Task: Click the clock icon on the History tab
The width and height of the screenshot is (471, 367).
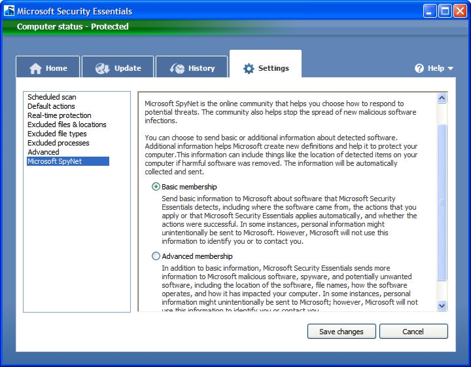Action: pos(177,68)
